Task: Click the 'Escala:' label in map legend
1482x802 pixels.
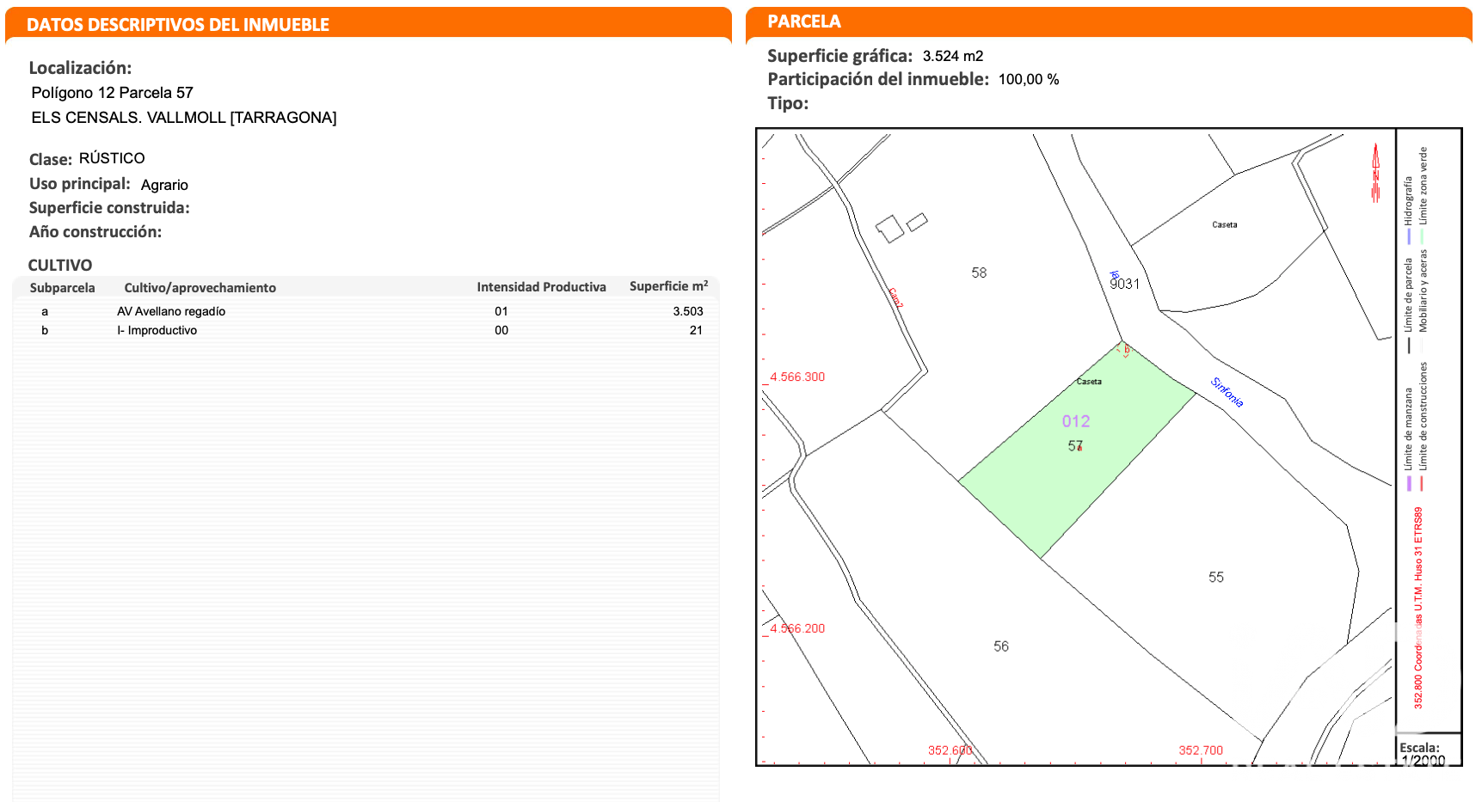Action: click(x=1419, y=748)
